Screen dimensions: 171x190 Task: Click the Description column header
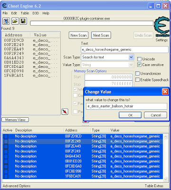click(24, 130)
